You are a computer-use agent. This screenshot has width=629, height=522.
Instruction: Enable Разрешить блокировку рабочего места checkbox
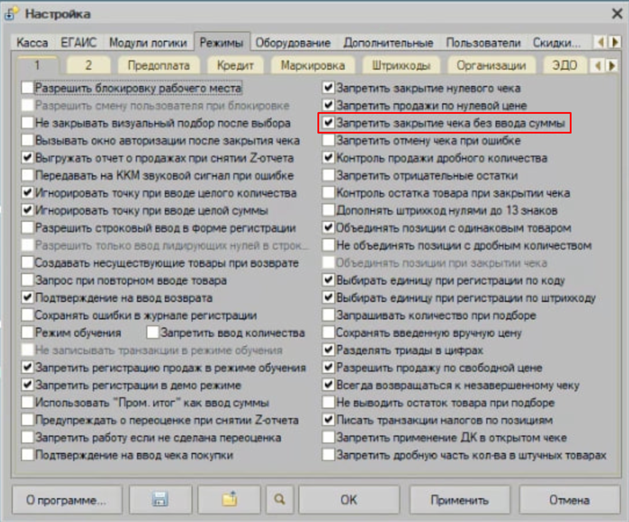27,88
